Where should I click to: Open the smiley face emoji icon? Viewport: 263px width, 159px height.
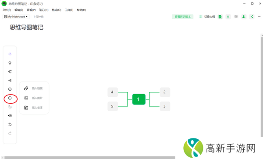click(x=10, y=89)
